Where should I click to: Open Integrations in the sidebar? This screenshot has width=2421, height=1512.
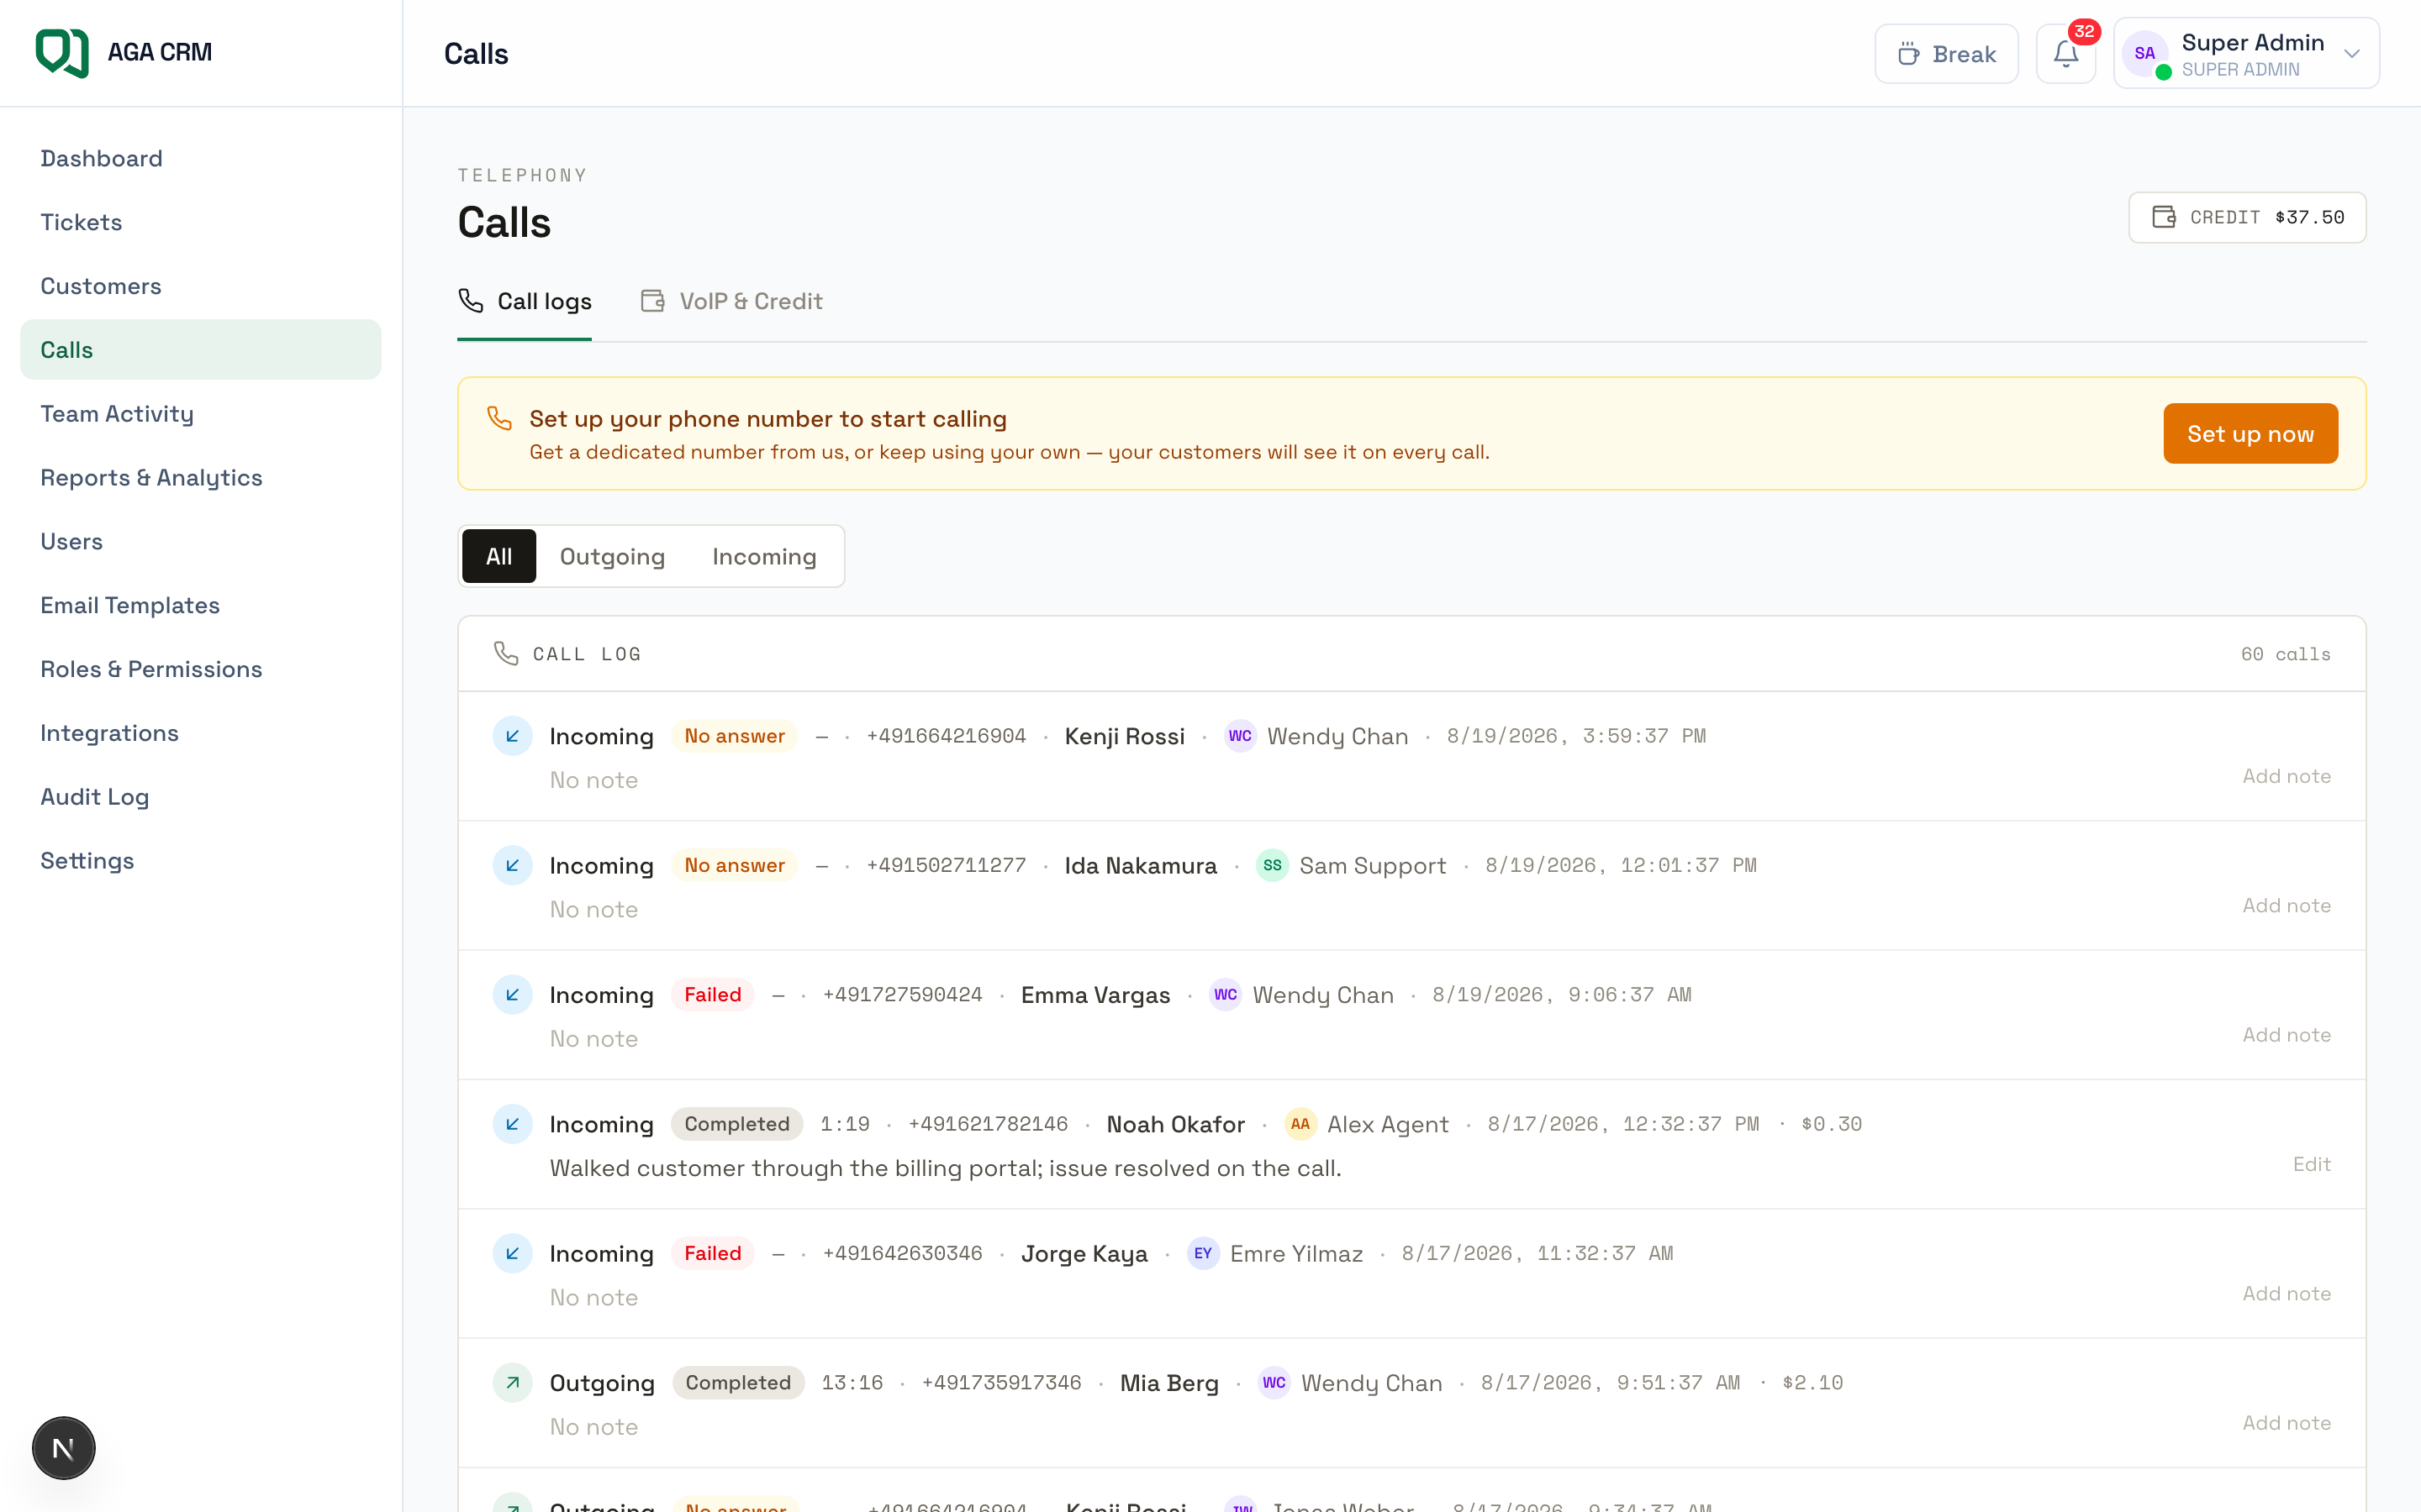(200, 733)
